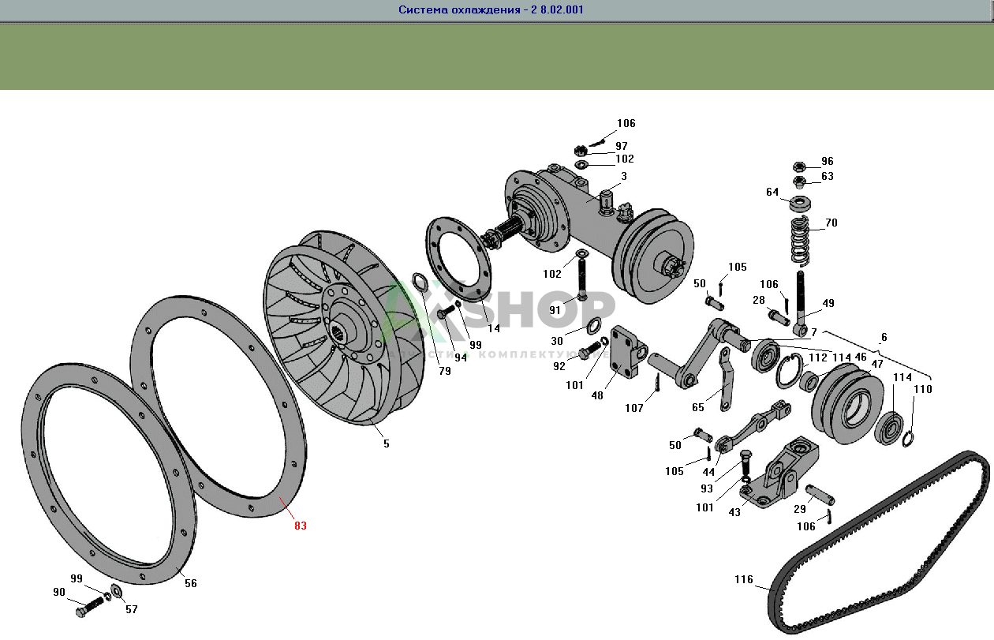The height and width of the screenshot is (640, 994).
Task: Select the bolt drawing next to label 90
Action: [x=89, y=608]
